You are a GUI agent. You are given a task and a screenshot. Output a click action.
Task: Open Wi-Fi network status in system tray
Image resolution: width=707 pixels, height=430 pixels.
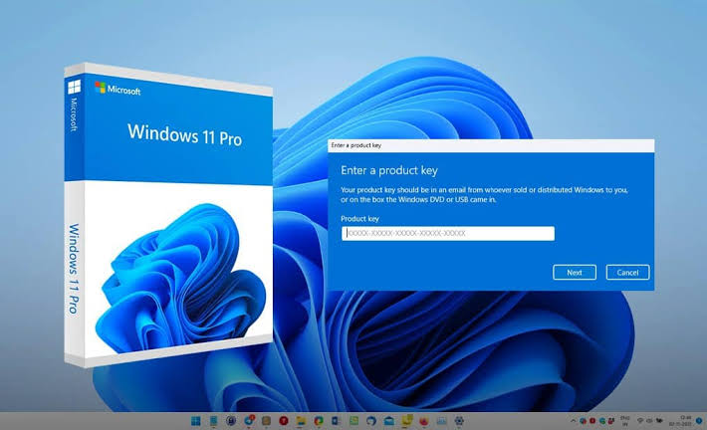pyautogui.click(x=640, y=420)
